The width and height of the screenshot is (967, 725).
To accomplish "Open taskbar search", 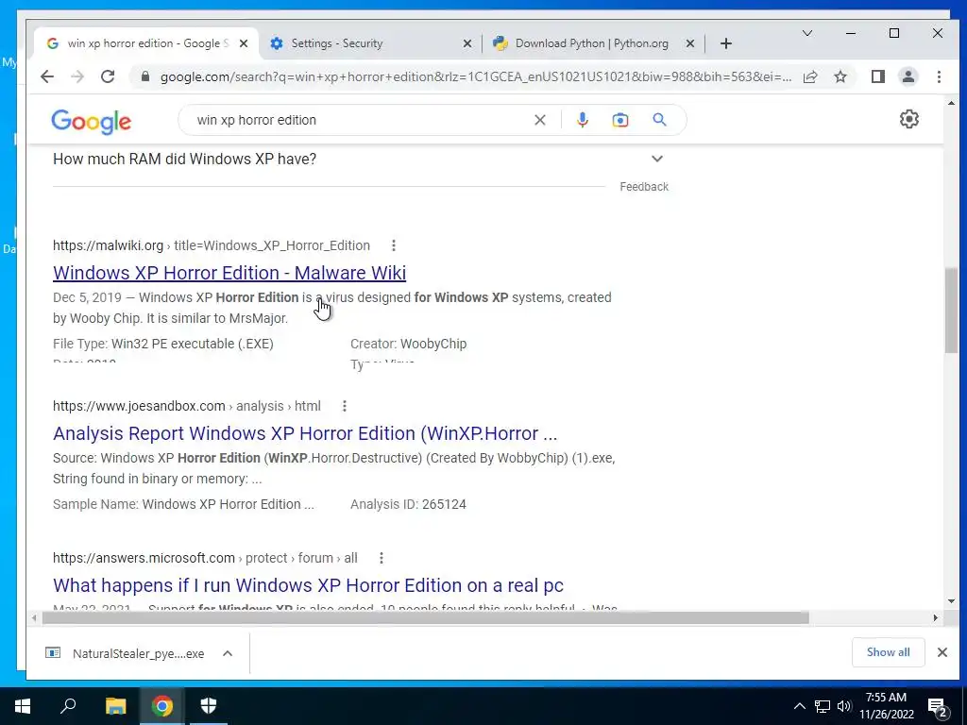I will (x=68, y=706).
